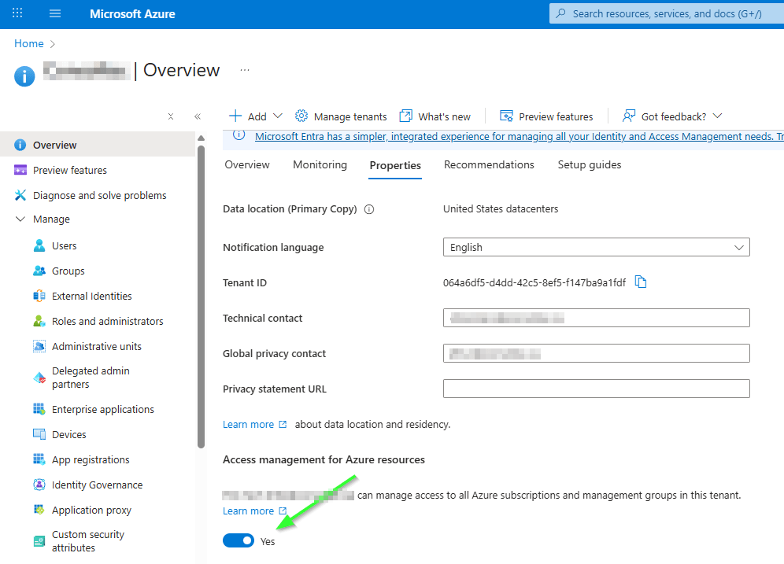Click 'United States datacenters' text

click(x=501, y=208)
